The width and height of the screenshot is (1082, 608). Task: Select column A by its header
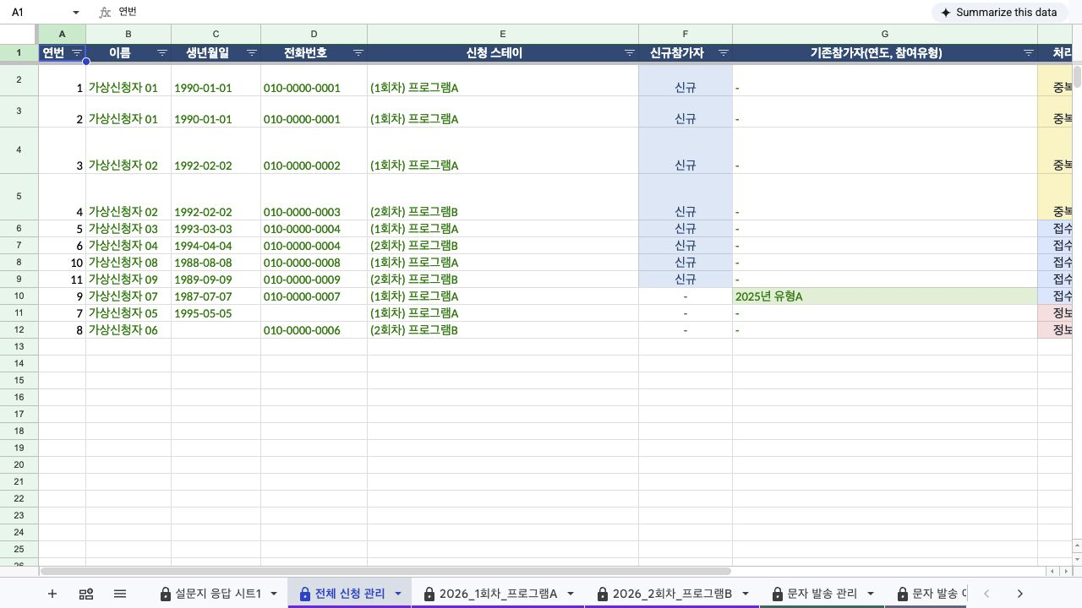(x=62, y=34)
